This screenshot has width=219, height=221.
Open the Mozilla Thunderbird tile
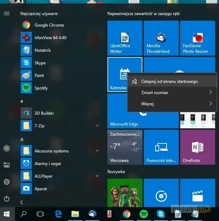[161, 38]
